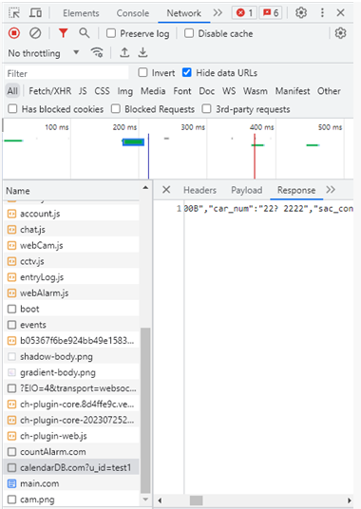This screenshot has height=509, width=361.
Task: Show more detail tabs next to Response
Action: (331, 190)
